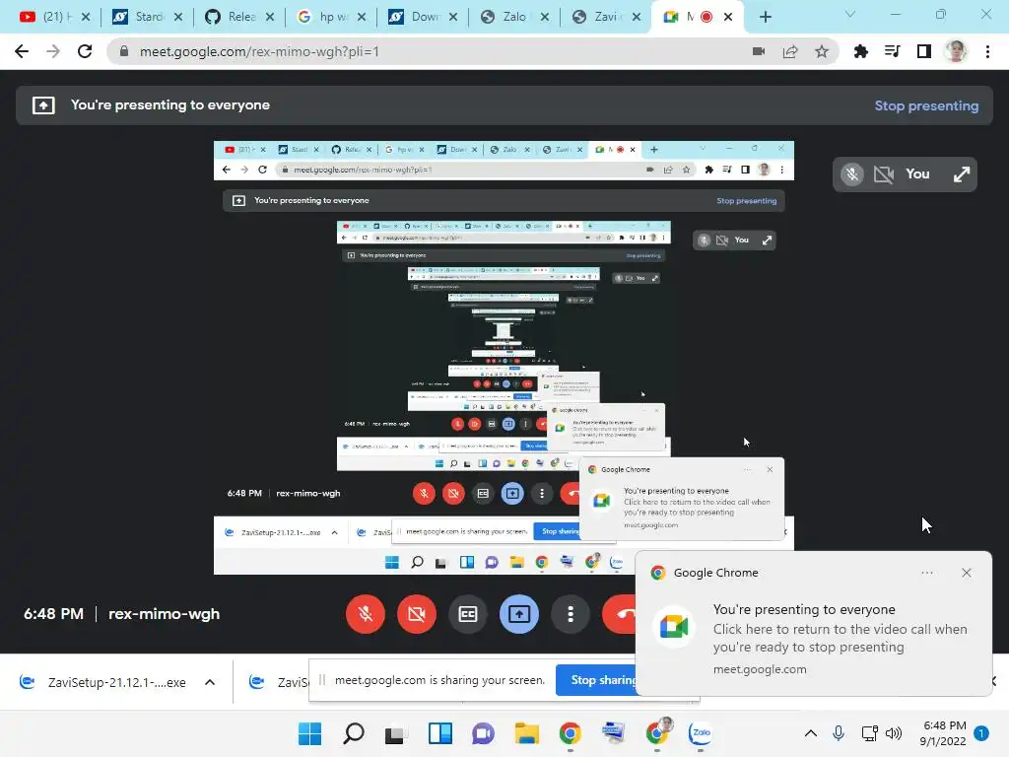
Task: Click the camera-off icon on You tile
Action: coord(884,174)
